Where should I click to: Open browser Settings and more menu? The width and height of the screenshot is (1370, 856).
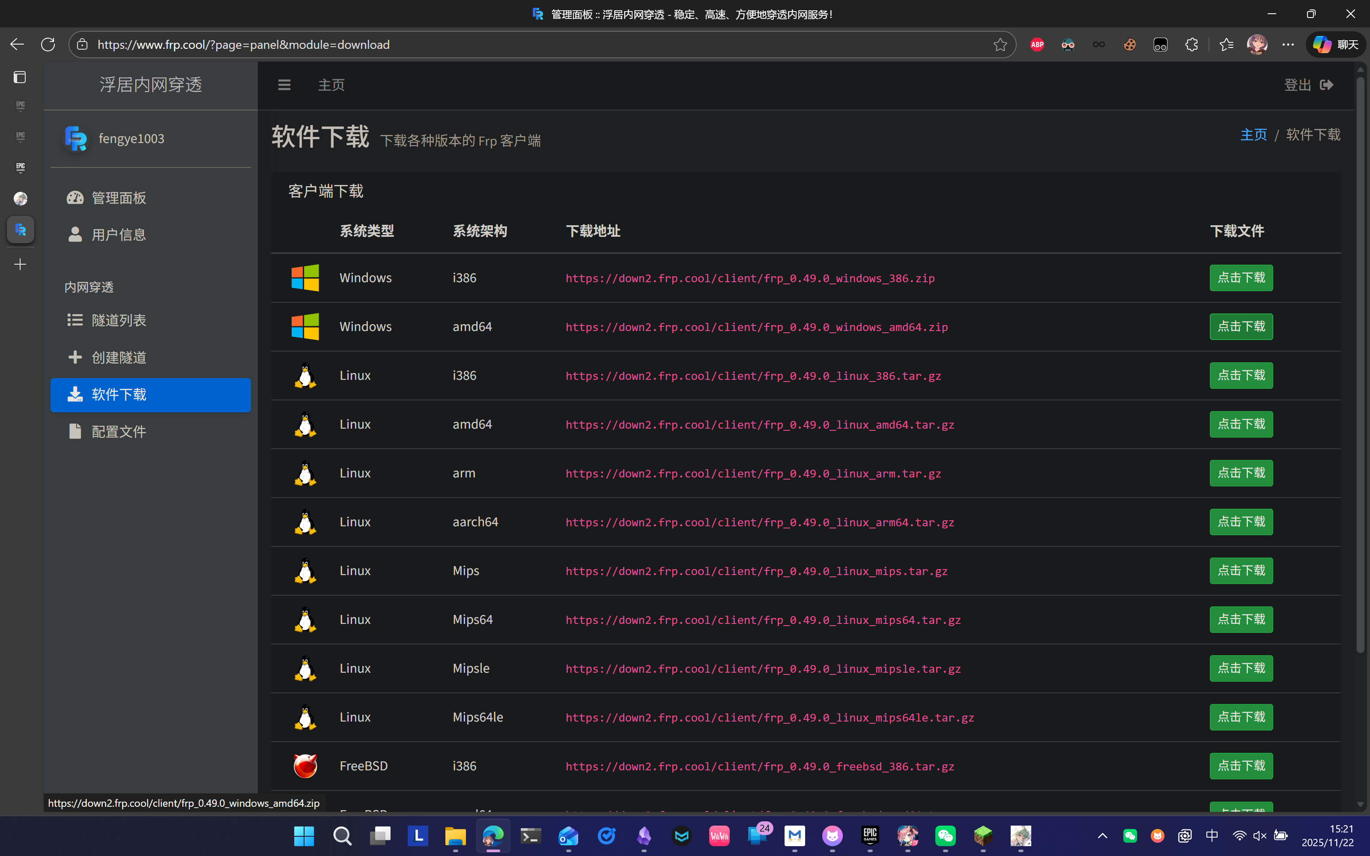pyautogui.click(x=1288, y=45)
